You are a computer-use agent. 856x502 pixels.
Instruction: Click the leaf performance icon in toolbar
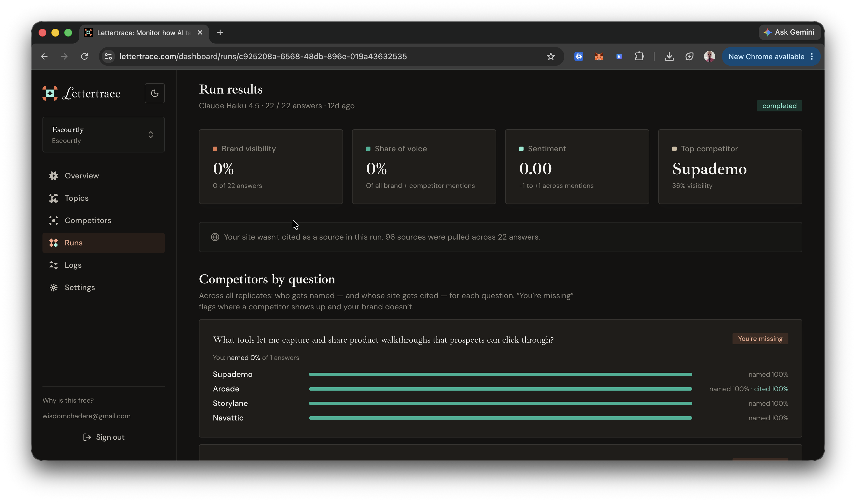coord(689,56)
